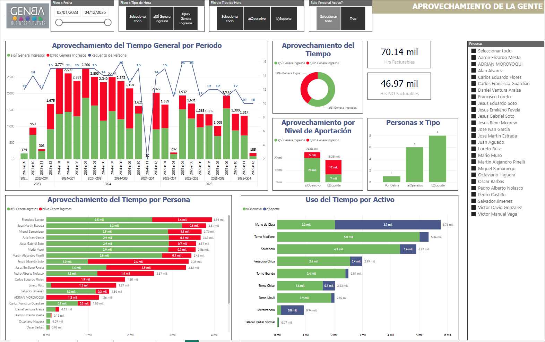Click the Torno Mediano green bar

[x=348, y=237]
